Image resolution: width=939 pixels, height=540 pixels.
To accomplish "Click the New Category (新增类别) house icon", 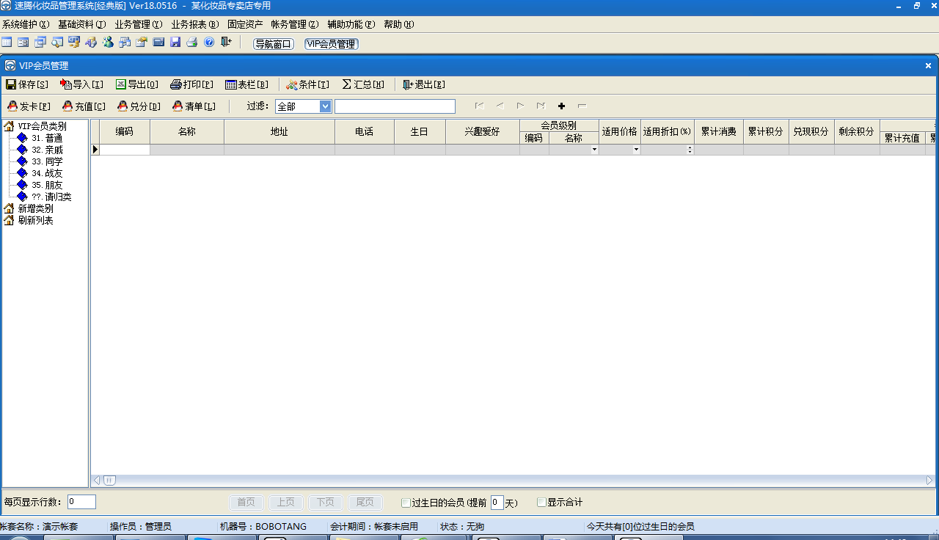I will (9, 208).
